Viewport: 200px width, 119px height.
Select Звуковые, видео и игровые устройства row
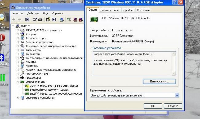[51, 46]
